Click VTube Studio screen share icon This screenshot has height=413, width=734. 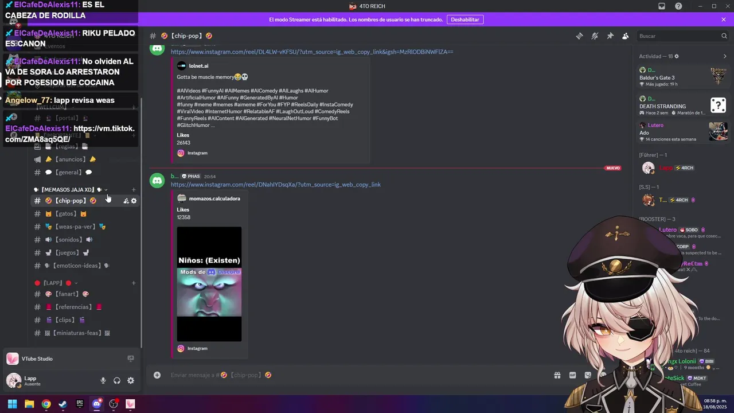pos(131,359)
